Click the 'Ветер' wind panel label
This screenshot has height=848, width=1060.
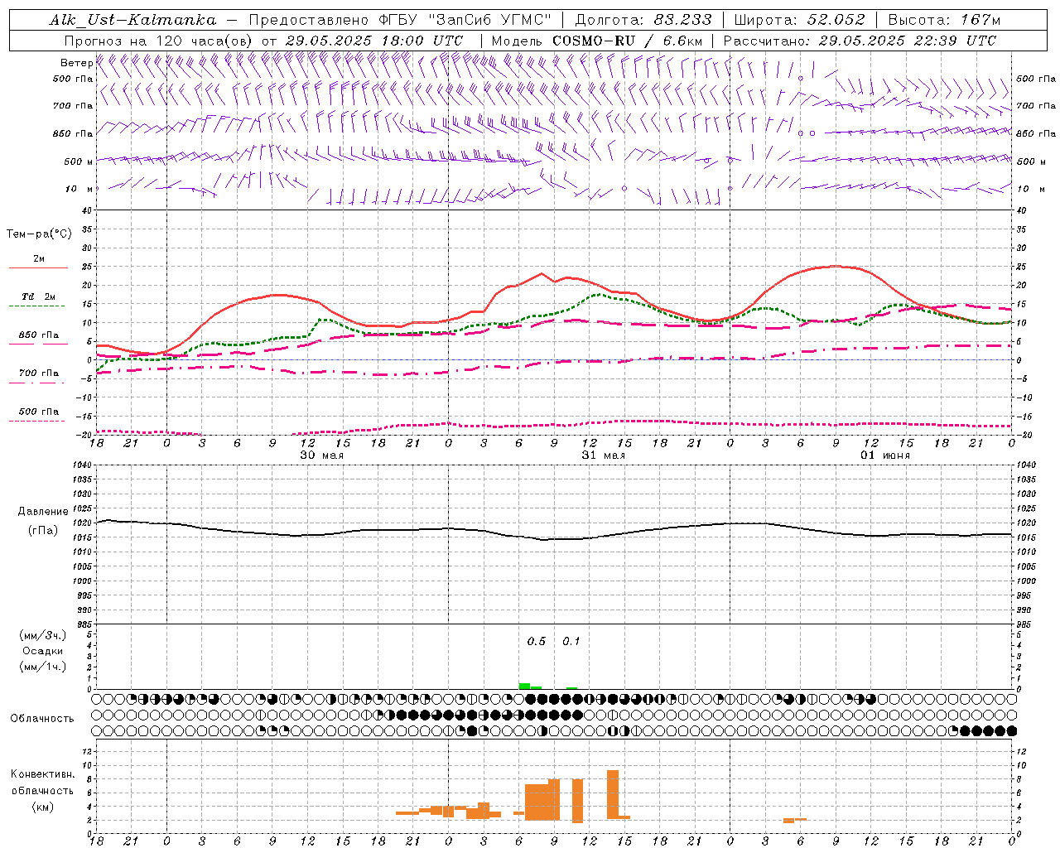pyautogui.click(x=76, y=63)
